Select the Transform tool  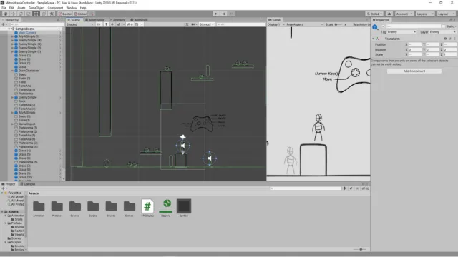tap(44, 14)
